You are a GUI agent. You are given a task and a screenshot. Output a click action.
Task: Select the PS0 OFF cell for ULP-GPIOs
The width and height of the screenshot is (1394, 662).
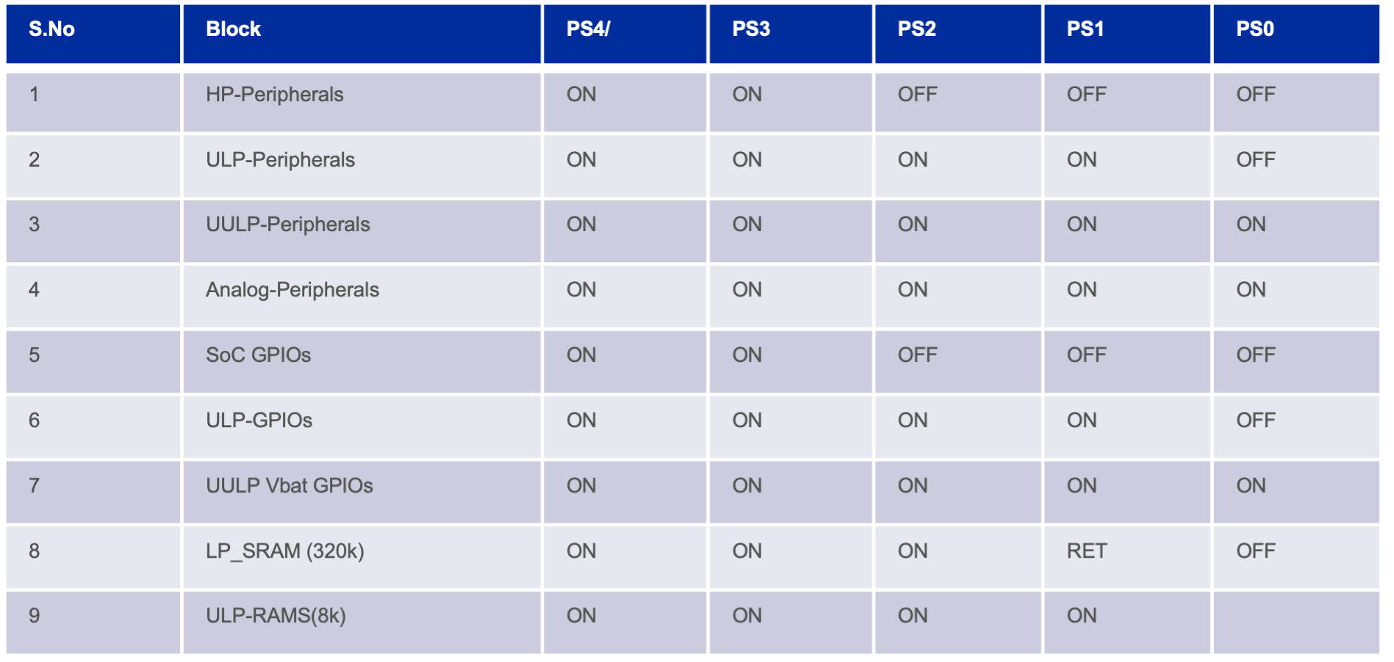1296,427
